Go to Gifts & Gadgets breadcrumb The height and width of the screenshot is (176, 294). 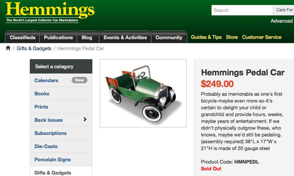pos(34,48)
